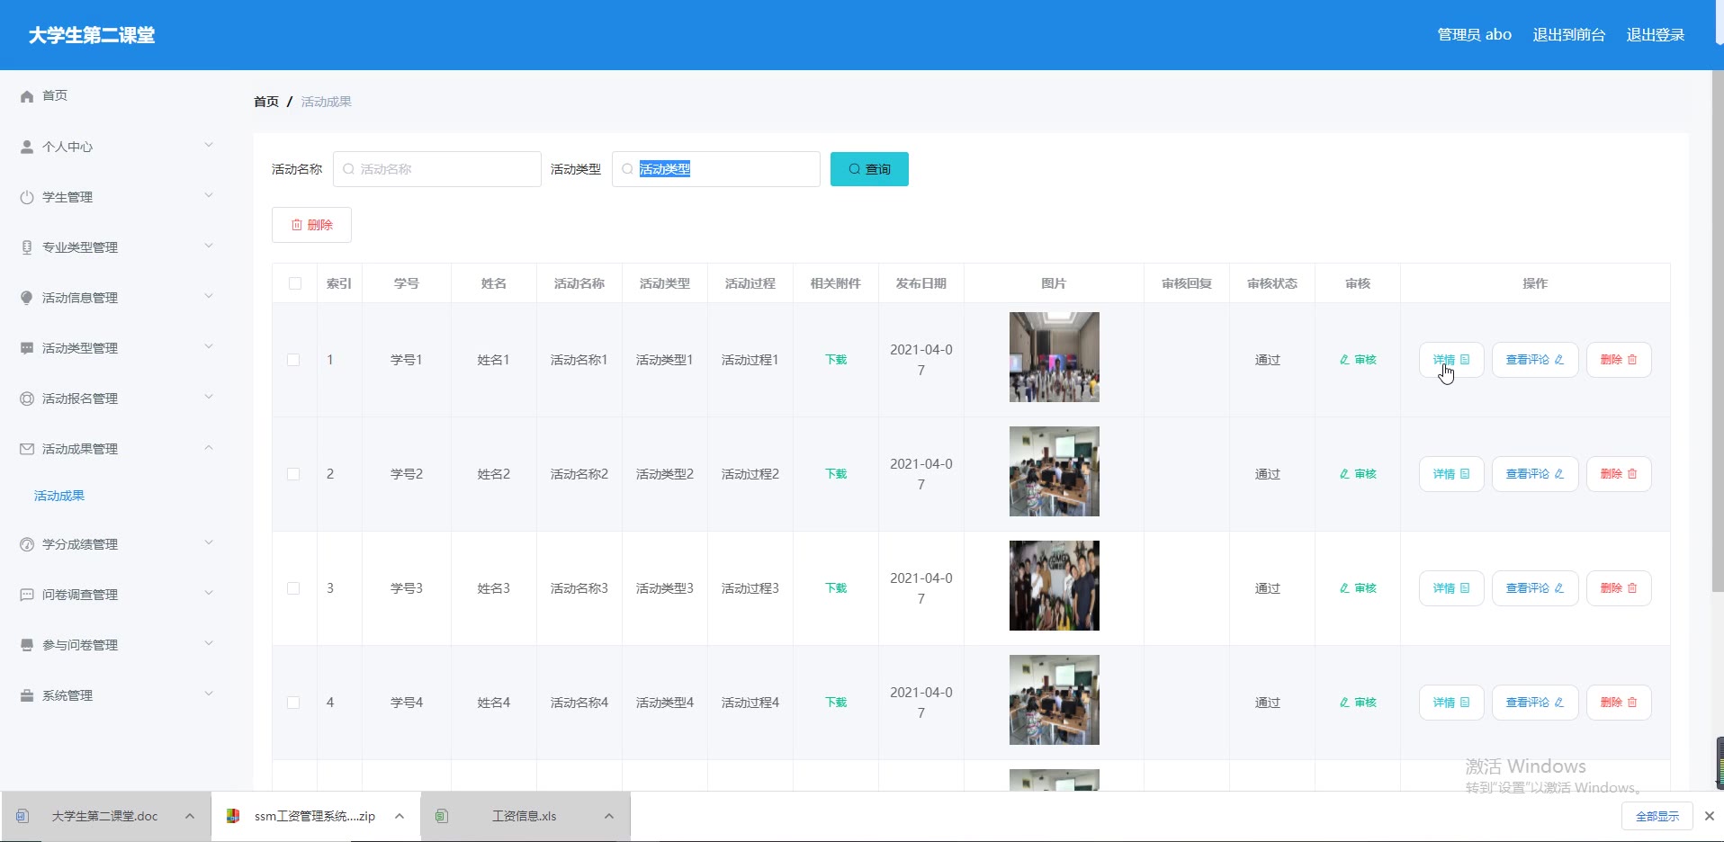Click 退出登录 in the top bar
The image size is (1724, 842).
point(1655,35)
